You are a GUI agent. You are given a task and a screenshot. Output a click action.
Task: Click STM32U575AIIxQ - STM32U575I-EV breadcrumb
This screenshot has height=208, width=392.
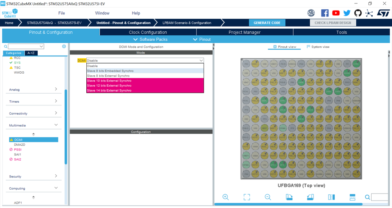coord(54,23)
